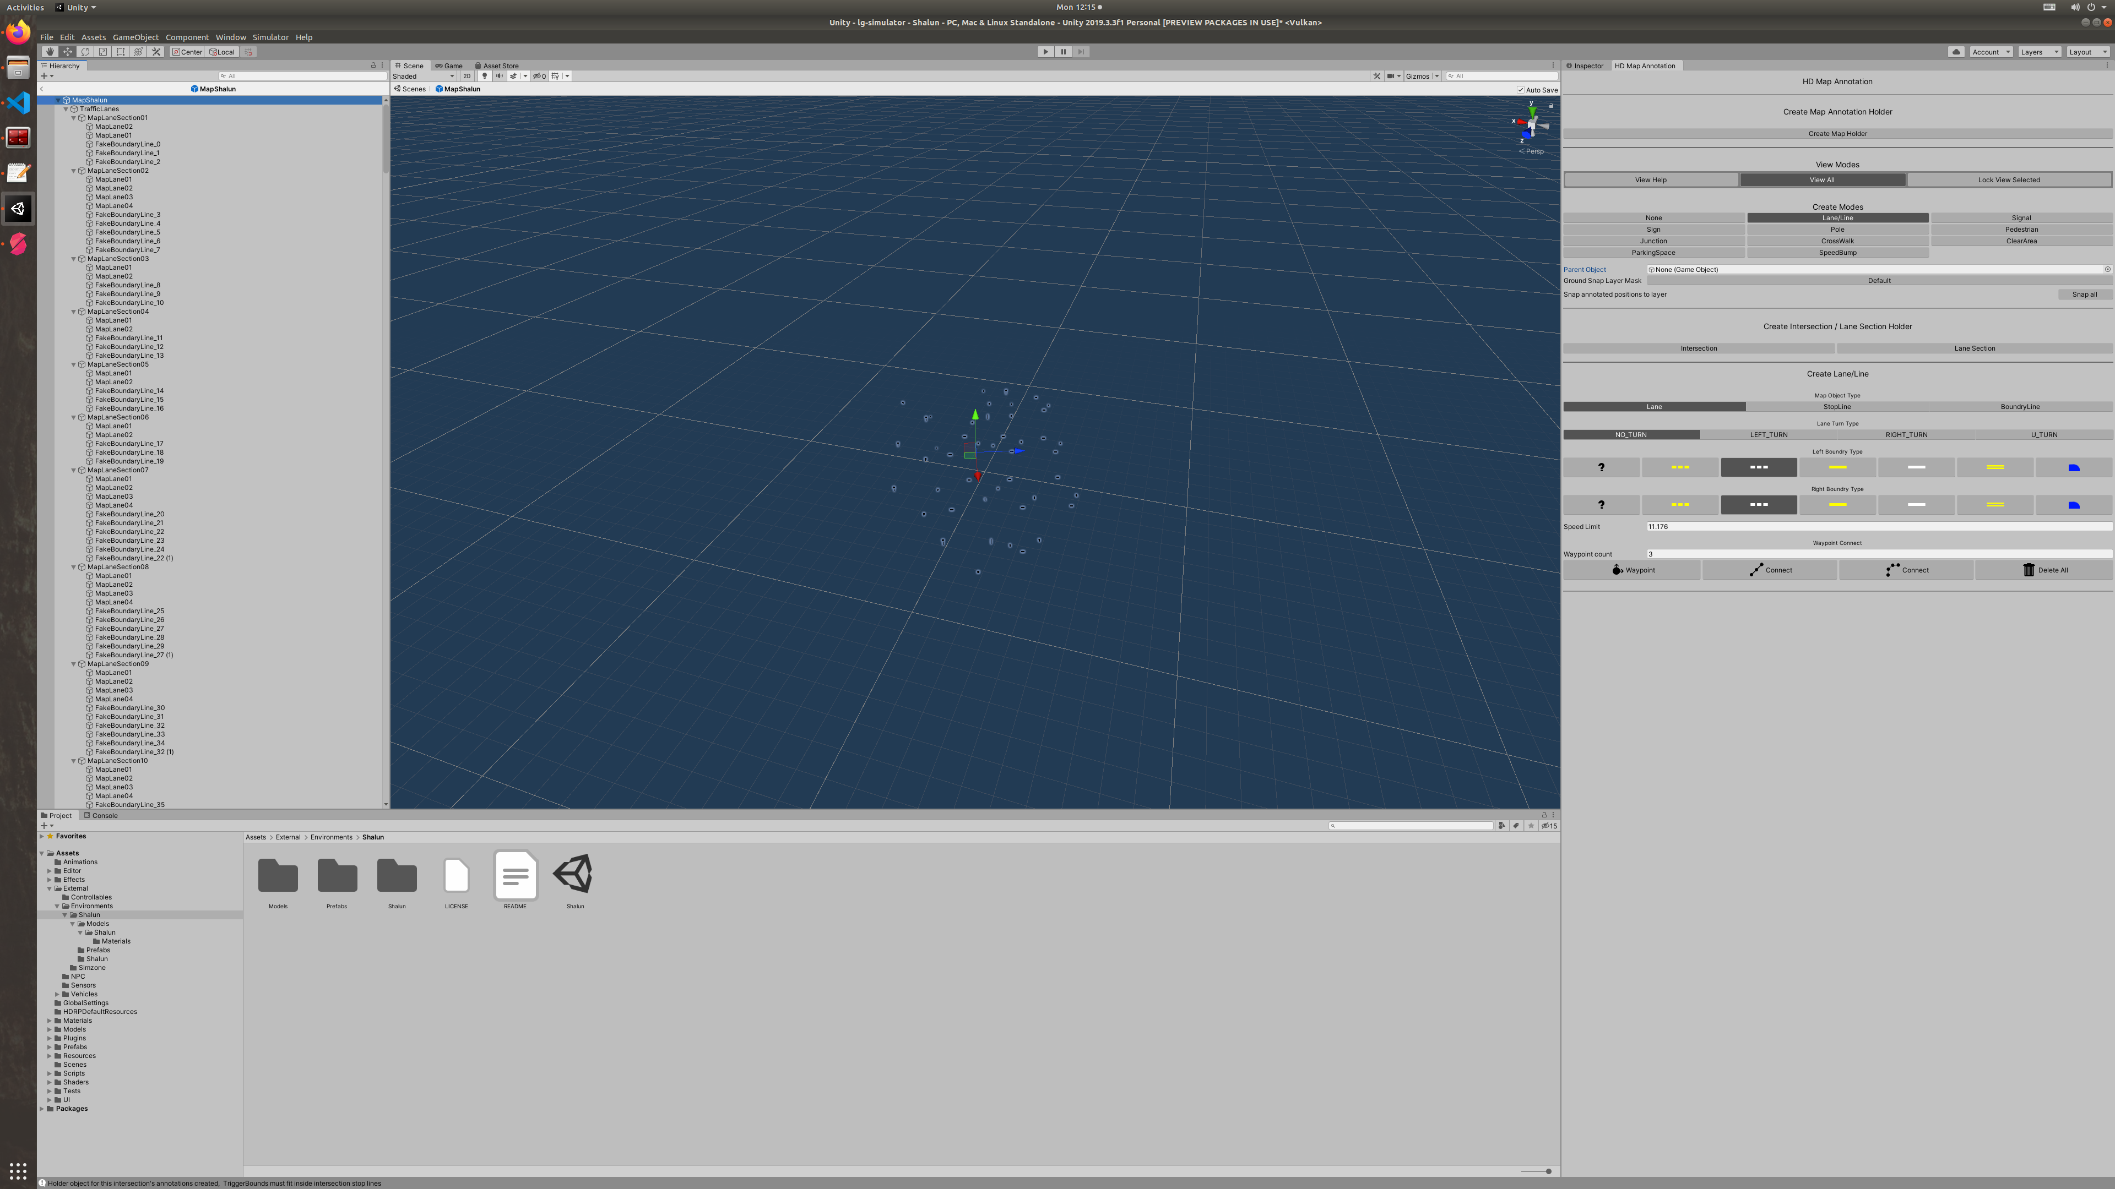Select LEFT_TURN lane turn type

coord(1769,435)
